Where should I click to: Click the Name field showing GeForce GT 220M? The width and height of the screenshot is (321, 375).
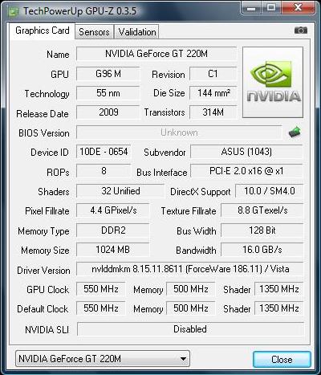[156, 54]
